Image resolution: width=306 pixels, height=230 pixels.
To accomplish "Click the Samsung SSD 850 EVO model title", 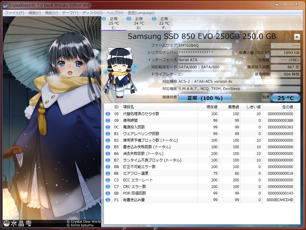I will tap(202, 36).
